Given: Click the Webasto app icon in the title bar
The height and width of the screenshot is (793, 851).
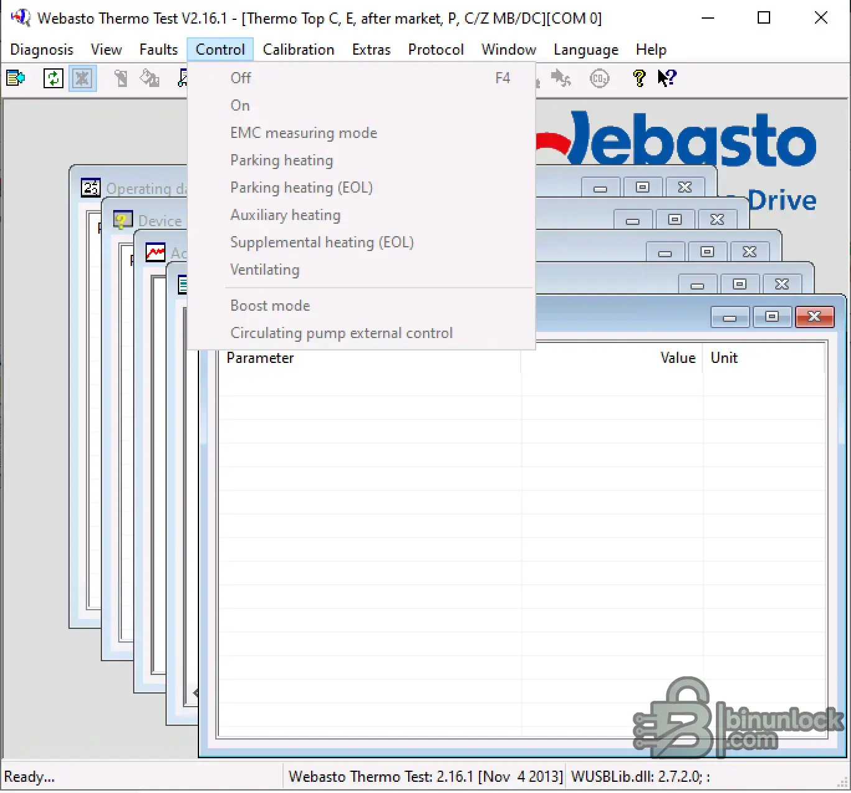Looking at the screenshot, I should coord(21,17).
